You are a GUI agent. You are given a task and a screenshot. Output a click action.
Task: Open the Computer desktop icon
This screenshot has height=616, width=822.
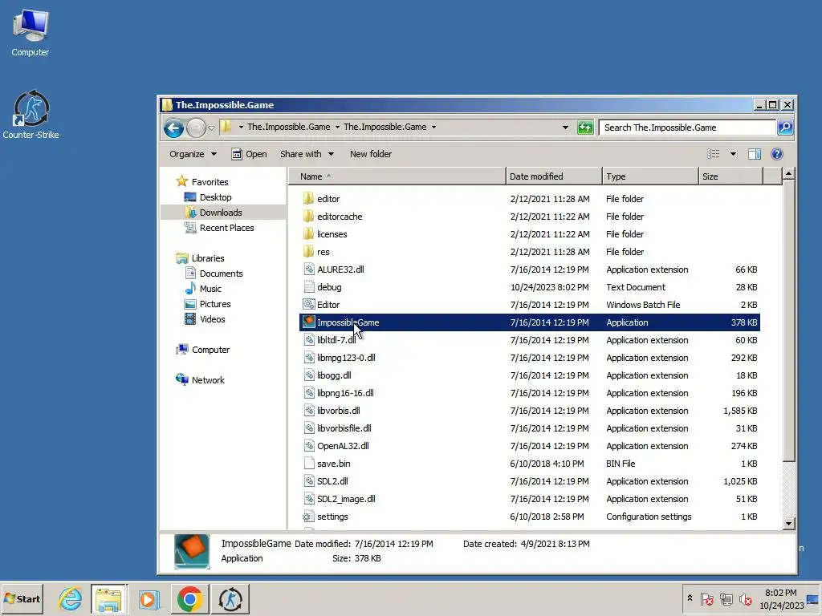pyautogui.click(x=31, y=32)
